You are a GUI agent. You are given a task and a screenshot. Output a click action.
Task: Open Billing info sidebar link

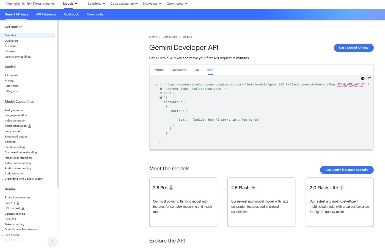[11, 91]
